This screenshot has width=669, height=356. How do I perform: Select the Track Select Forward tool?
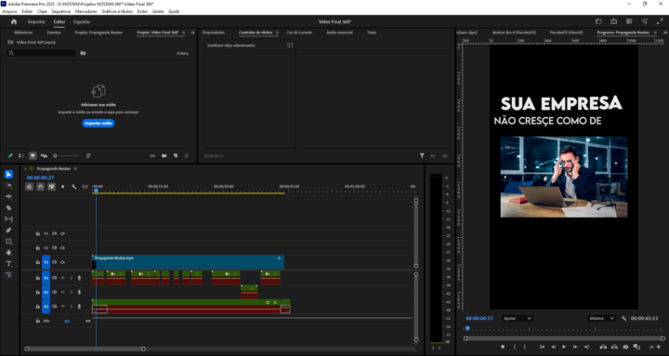[x=8, y=186]
